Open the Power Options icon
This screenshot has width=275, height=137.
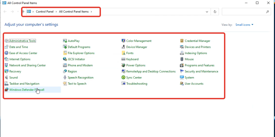(123, 65)
